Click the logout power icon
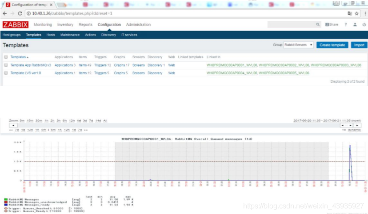 click(363, 25)
